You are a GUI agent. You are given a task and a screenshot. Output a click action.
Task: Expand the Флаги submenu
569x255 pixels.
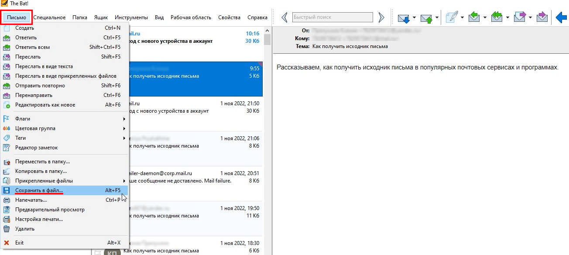(x=65, y=119)
